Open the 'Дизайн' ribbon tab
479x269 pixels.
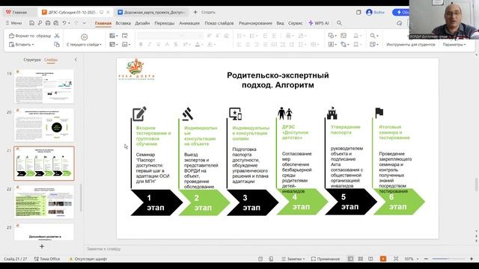142,23
